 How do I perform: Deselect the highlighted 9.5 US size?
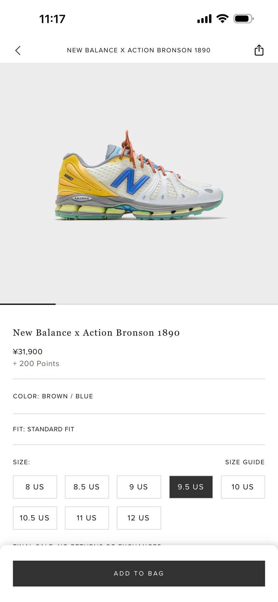[x=191, y=487]
